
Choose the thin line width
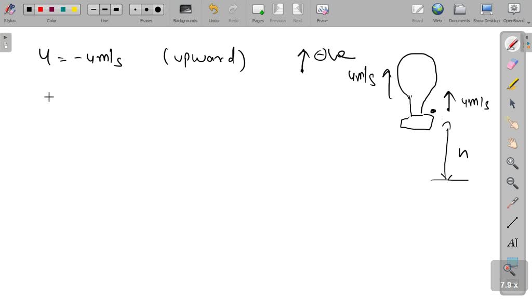tap(94, 9)
